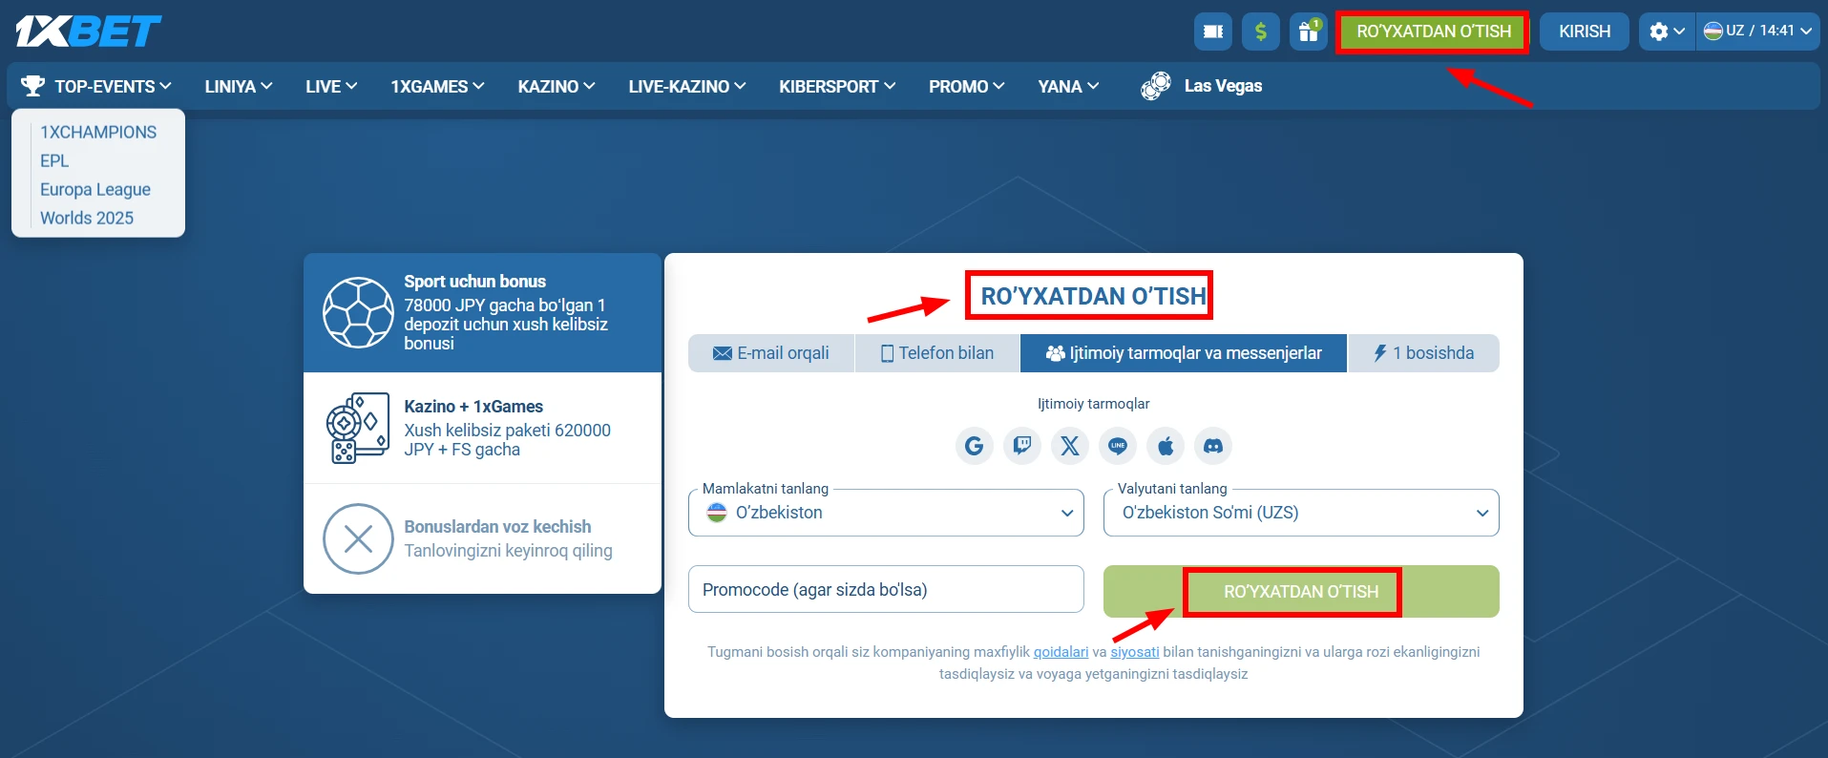Open the siyosati link

(x=1135, y=652)
